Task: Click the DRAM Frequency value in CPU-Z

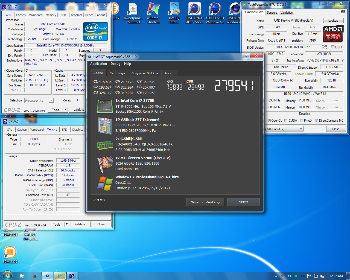Action: coord(68,161)
